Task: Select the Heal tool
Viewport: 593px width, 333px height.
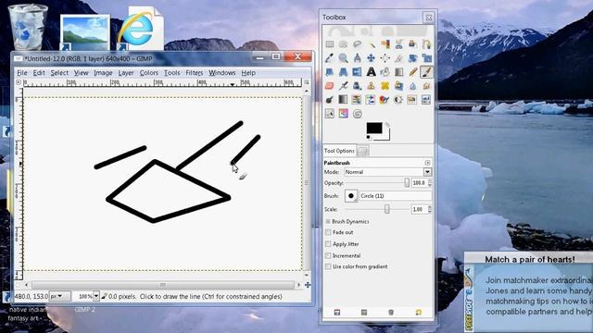Action: 385,86
